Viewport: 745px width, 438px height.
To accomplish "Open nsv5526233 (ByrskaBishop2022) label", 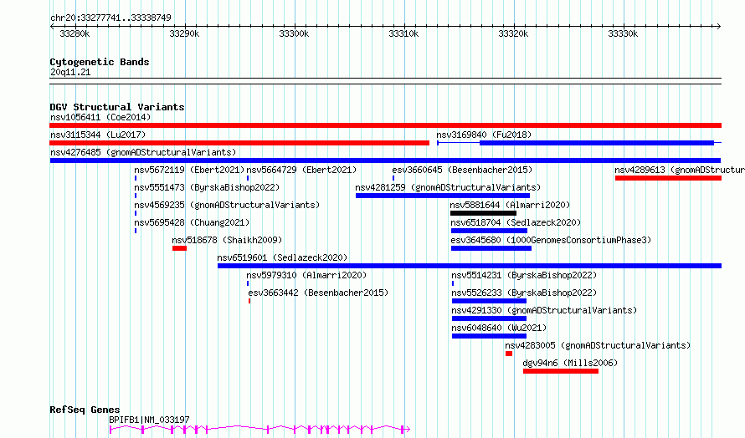I will click(x=524, y=293).
